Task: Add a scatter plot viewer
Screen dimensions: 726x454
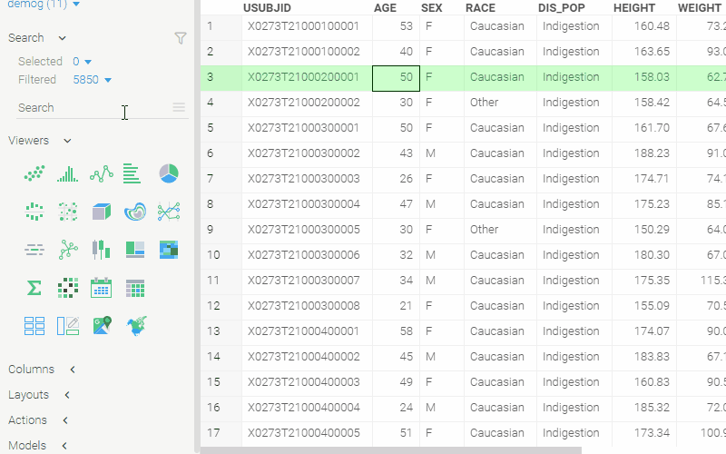Action: (x=34, y=173)
